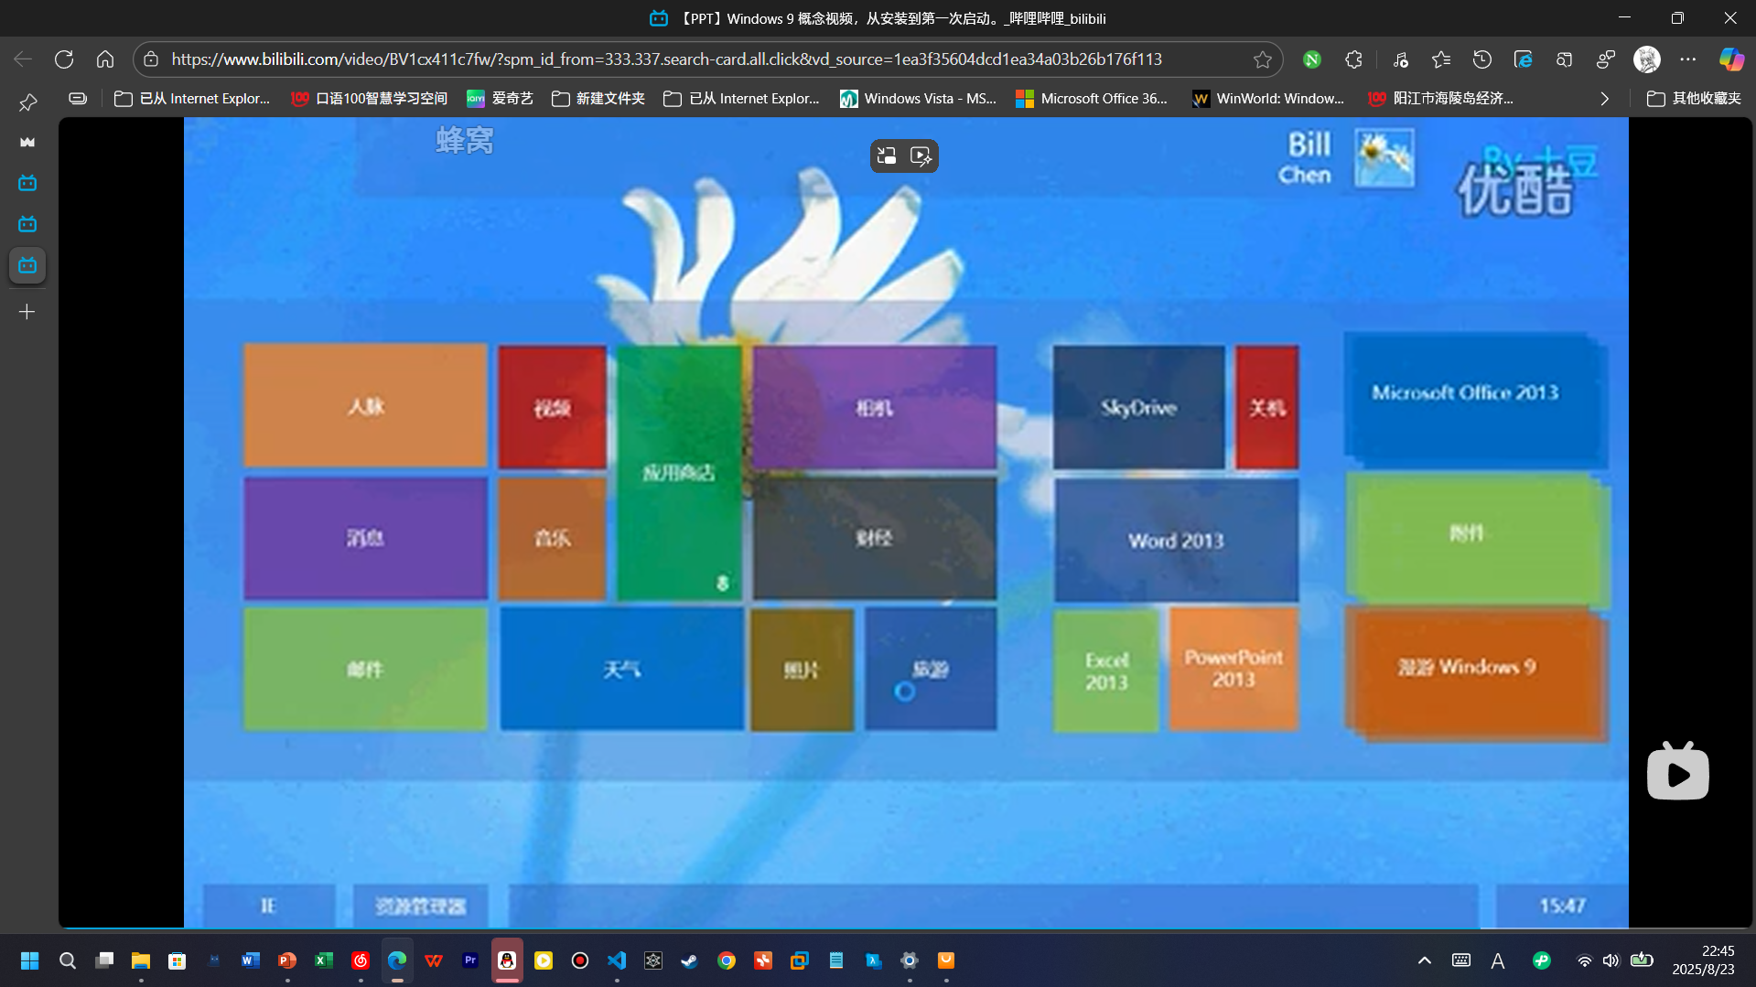The width and height of the screenshot is (1756, 987).
Task: Open Edge Settings and more menu
Action: pos(1688,59)
